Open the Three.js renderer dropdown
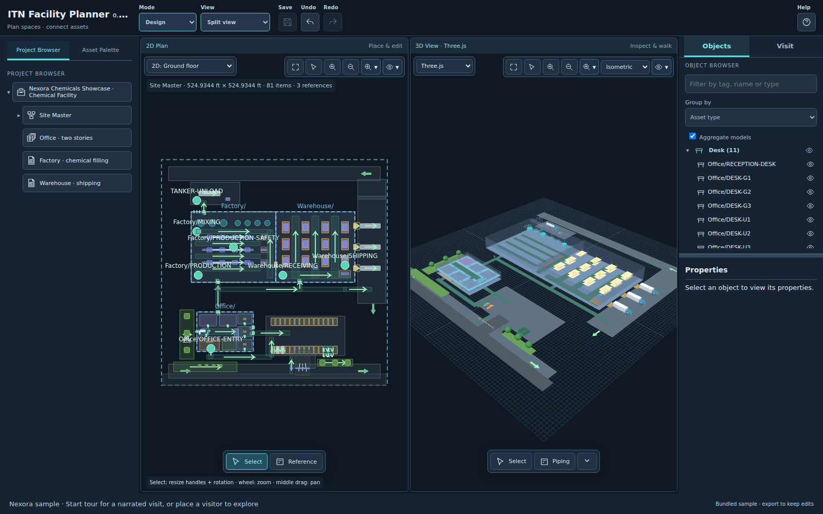823x514 pixels. point(444,66)
